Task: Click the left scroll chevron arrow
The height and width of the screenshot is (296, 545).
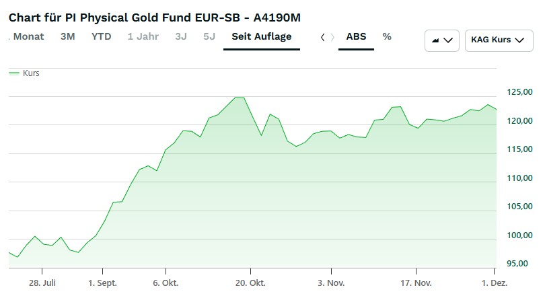Action: [x=323, y=37]
